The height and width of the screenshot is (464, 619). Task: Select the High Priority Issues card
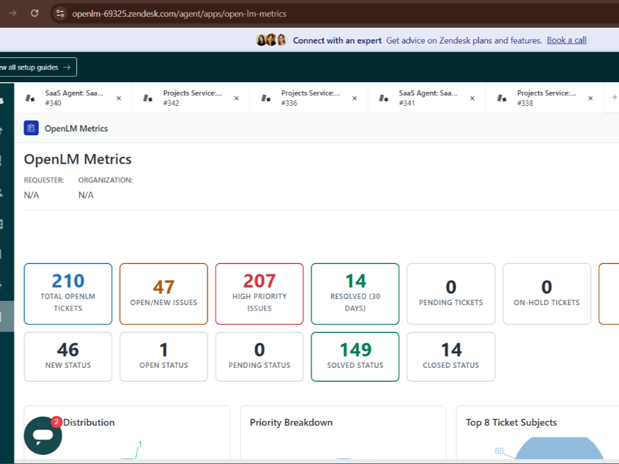pos(259,294)
